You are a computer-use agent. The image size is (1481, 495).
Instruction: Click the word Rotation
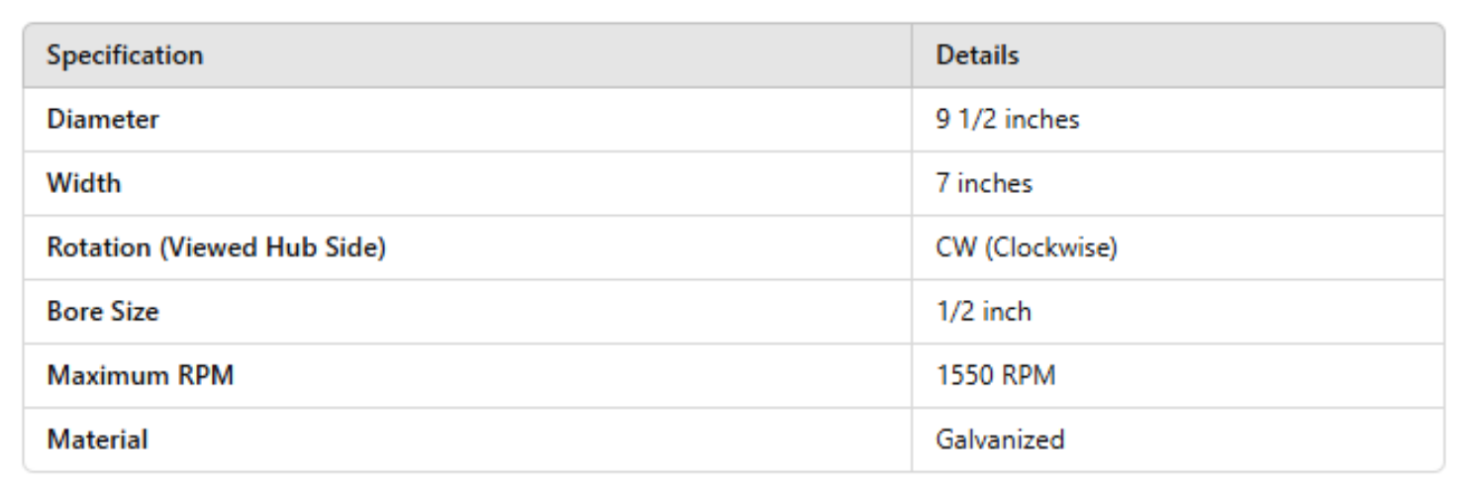tap(99, 248)
